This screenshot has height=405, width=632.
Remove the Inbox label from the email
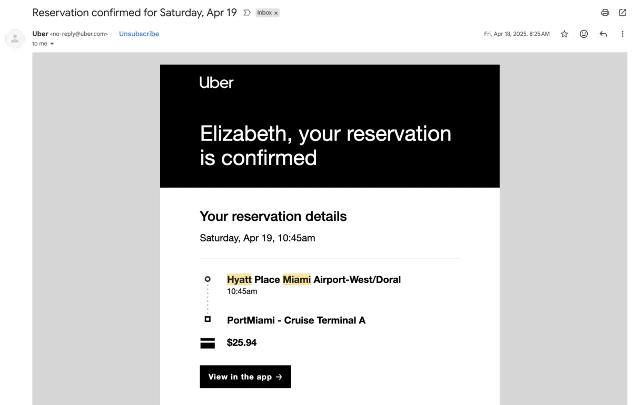pos(276,13)
